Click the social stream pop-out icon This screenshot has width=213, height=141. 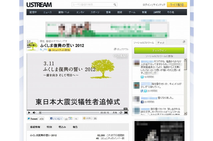[184, 42]
